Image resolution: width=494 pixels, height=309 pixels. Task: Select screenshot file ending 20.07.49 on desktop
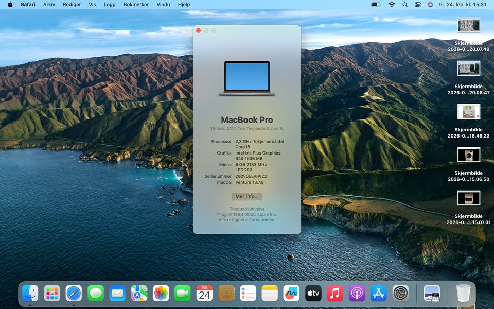coord(468,25)
